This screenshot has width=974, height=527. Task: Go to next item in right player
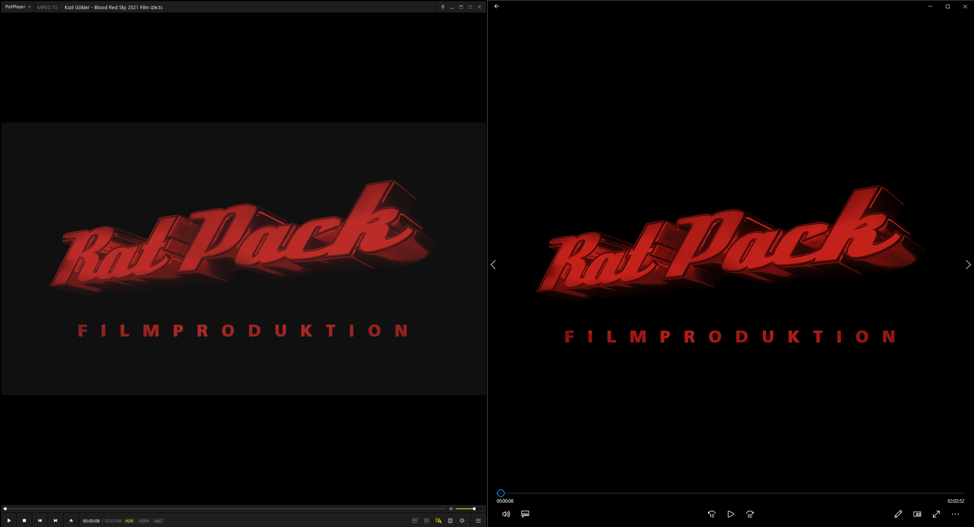tap(968, 265)
